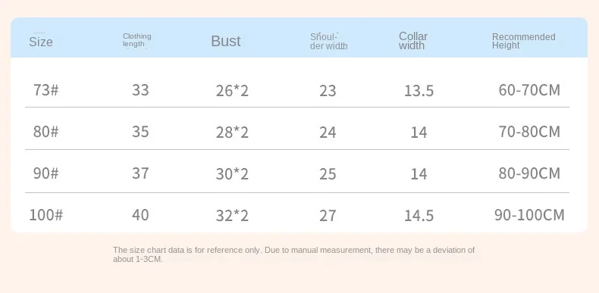
Task: Click the 60-70CM recommended height cell
Action: pos(529,90)
